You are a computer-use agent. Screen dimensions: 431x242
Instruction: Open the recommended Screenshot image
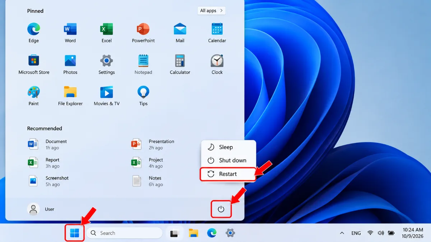[x=48, y=181]
